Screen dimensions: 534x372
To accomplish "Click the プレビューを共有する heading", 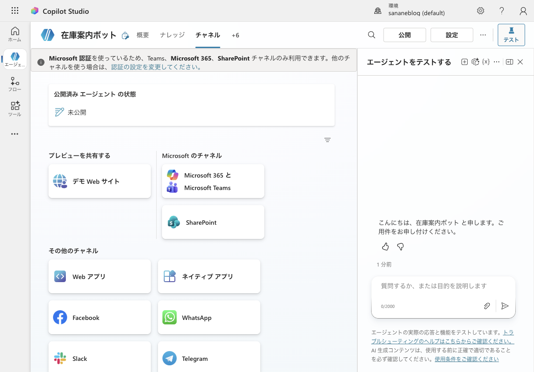I will click(79, 155).
